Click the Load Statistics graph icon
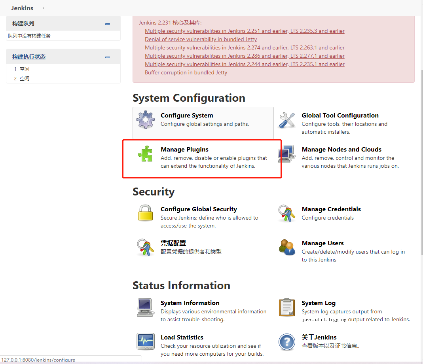Viewport: 423px width, 364px height. (x=145, y=341)
